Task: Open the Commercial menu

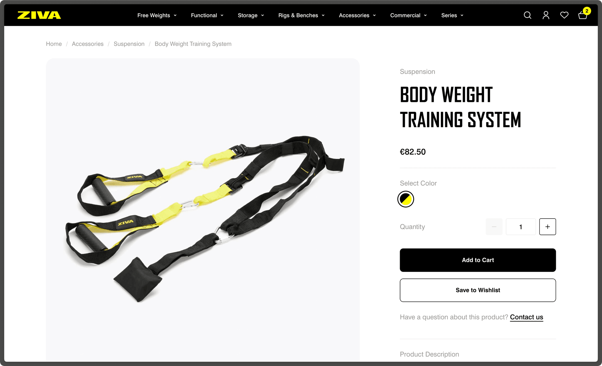Action: point(409,15)
